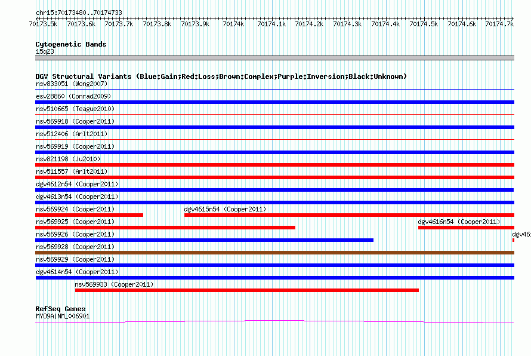Open variant dgv4616n54 (Cooper2011) label
Image resolution: width=531 pixels, height=356 pixels.
pos(459,222)
